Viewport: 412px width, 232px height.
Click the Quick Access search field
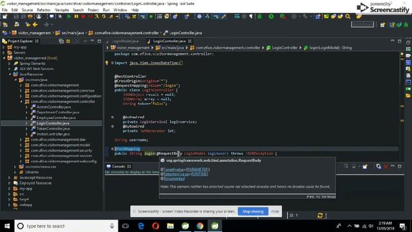click(362, 24)
